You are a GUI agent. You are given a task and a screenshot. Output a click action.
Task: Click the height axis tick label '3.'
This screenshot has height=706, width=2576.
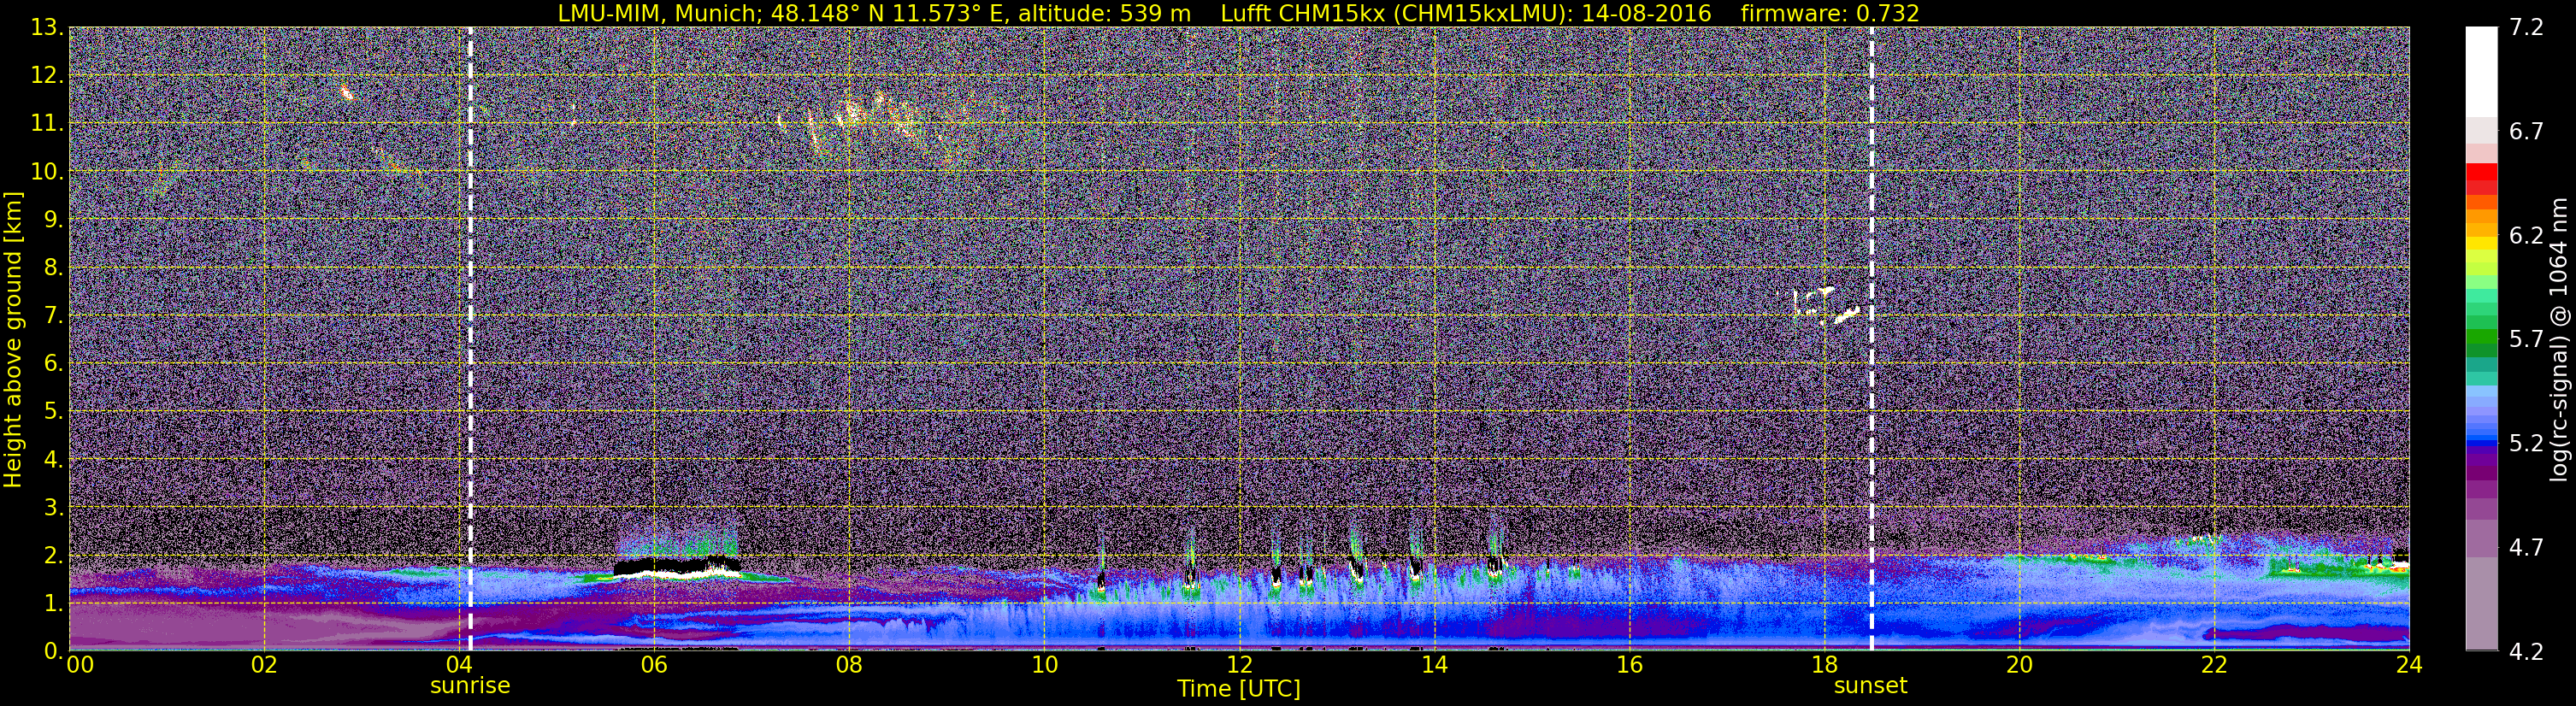pyautogui.click(x=53, y=507)
